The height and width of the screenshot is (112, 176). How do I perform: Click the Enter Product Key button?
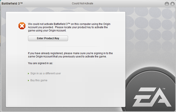[48, 38]
